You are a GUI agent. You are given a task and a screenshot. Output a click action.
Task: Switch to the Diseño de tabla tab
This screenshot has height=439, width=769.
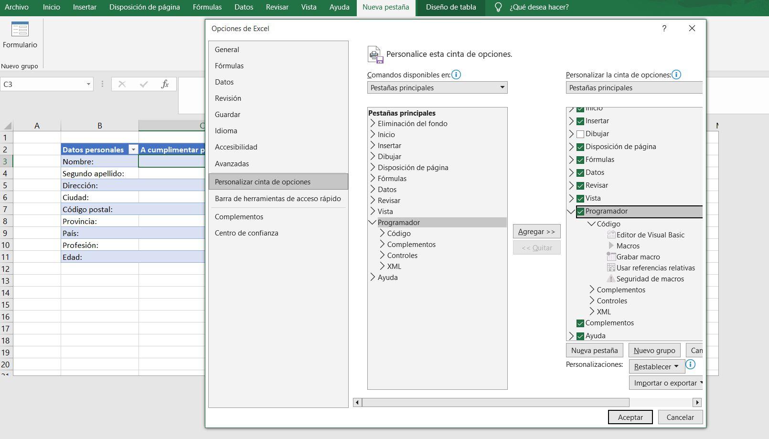pyautogui.click(x=449, y=8)
